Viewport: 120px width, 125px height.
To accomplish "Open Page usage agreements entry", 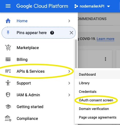I will pyautogui.click(x=97, y=117).
